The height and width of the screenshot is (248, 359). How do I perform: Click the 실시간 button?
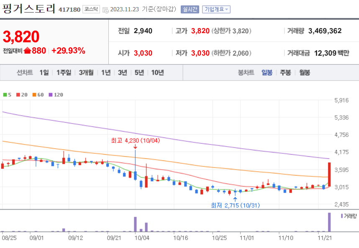190,9
